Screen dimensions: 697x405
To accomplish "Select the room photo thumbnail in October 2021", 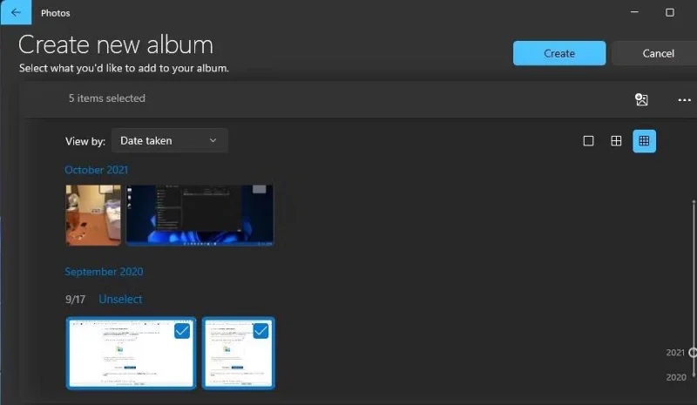I will [x=93, y=215].
